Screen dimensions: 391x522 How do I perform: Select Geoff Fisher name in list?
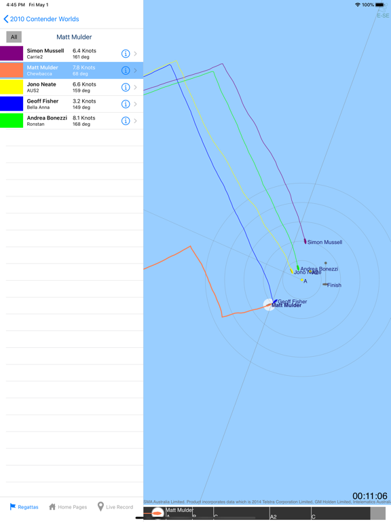43,101
